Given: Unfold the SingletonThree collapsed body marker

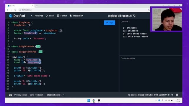Looking at the screenshot, I should (40, 52).
